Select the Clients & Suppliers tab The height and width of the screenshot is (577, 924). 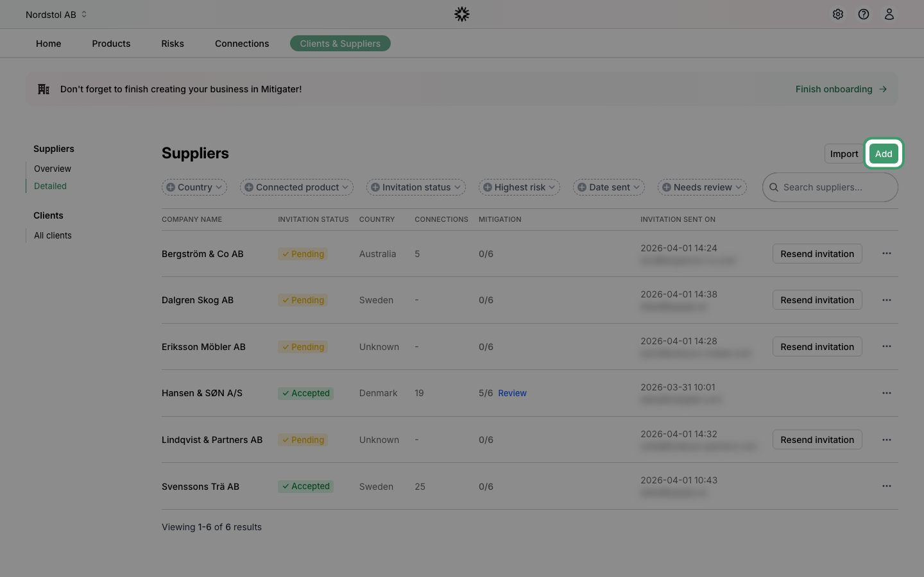pos(340,44)
